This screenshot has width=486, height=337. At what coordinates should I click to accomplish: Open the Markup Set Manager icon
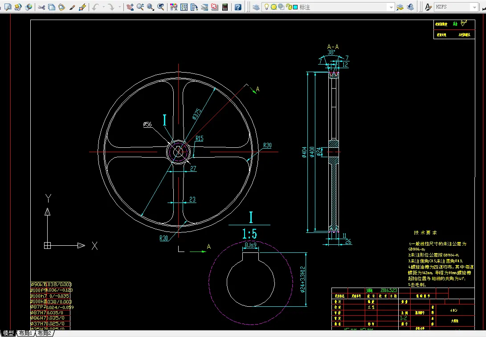pos(215,7)
